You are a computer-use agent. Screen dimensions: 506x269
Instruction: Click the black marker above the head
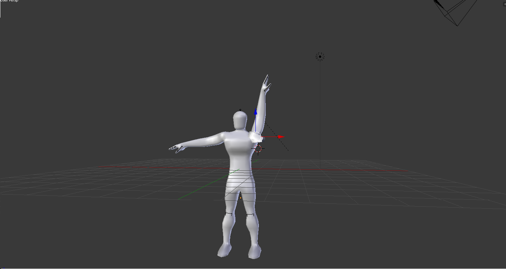point(240,110)
